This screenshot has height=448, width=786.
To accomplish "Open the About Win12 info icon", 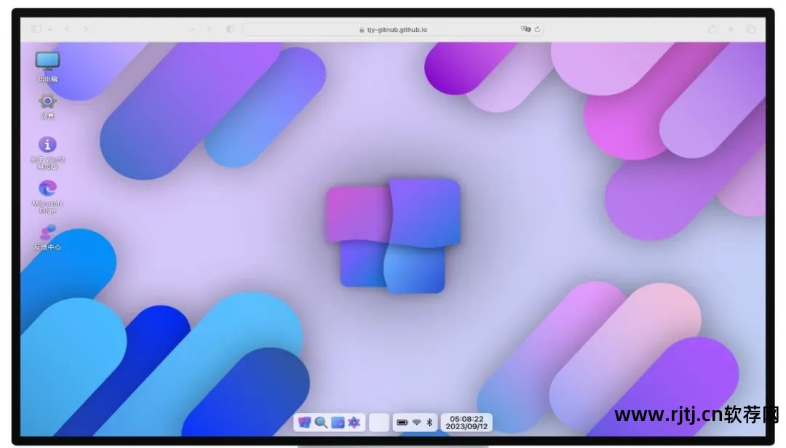I will 47,153.
